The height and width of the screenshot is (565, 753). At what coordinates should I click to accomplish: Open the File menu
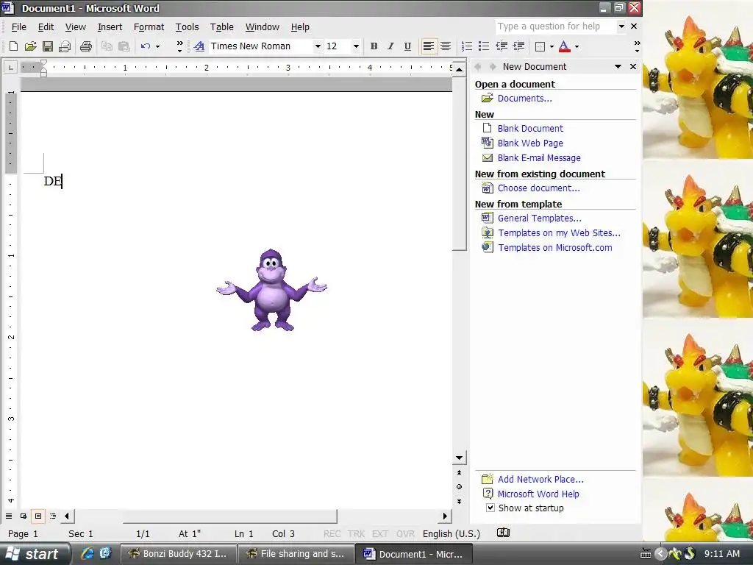pos(18,27)
